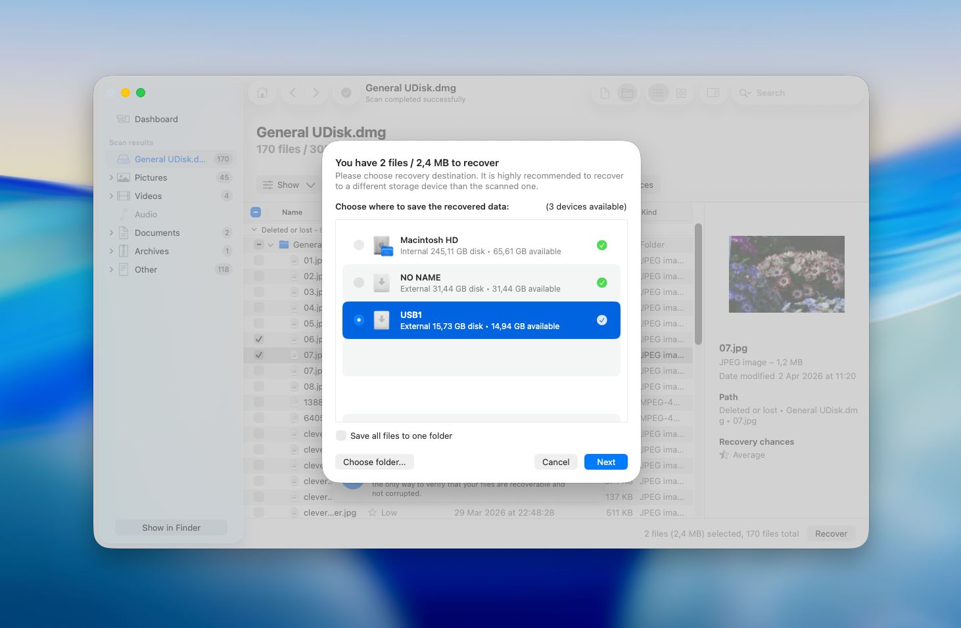Viewport: 961px width, 628px height.
Task: Navigate back with left chevron
Action: click(x=293, y=93)
